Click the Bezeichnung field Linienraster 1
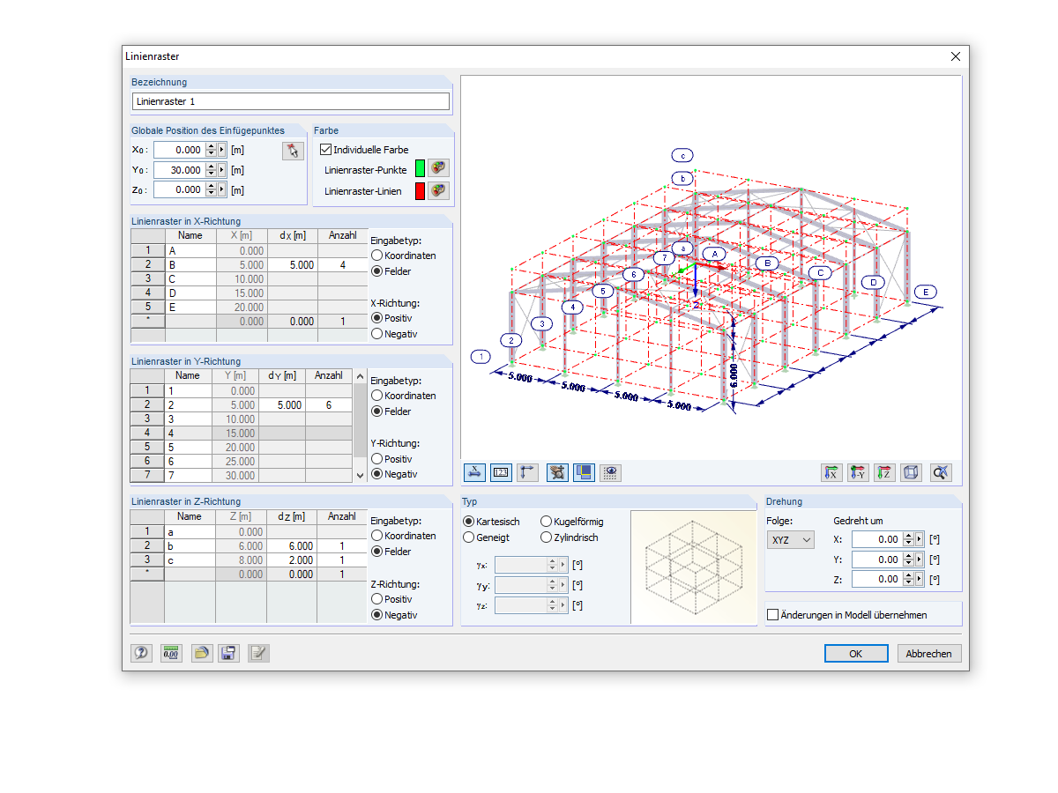The image size is (1058, 793). (x=291, y=101)
